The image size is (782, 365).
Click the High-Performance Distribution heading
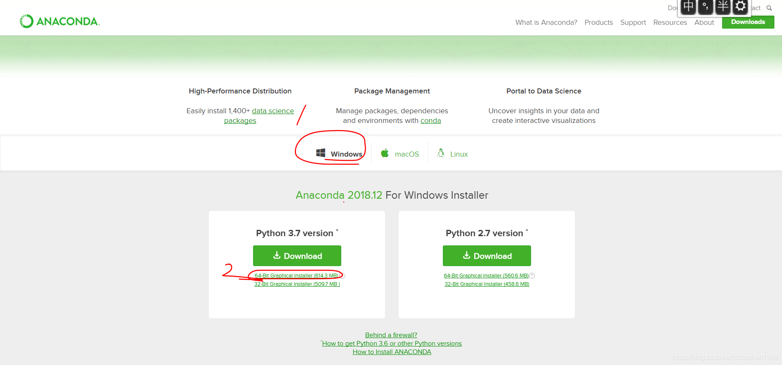point(240,91)
